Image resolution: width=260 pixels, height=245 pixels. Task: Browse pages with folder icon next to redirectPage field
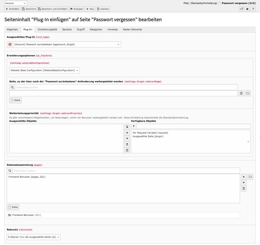(x=248, y=93)
